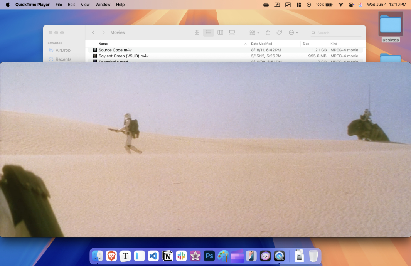Open the File menu
411x266 pixels.
[59, 5]
